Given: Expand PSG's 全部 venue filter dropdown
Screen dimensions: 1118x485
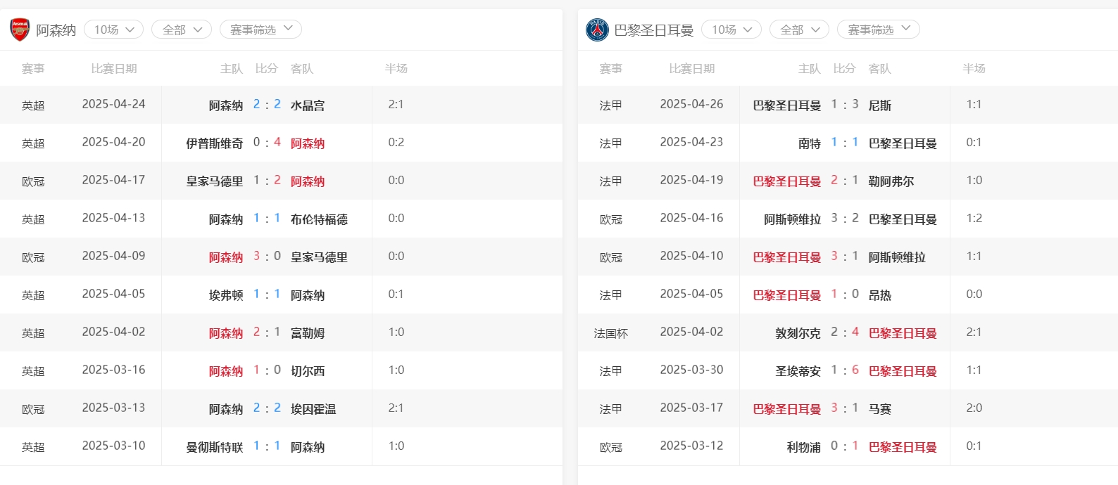Looking at the screenshot, I should (799, 30).
